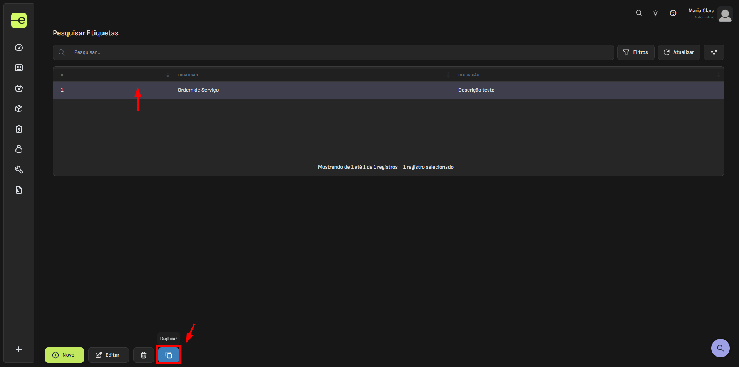
Task: Toggle light theme sun icon
Action: (x=655, y=13)
